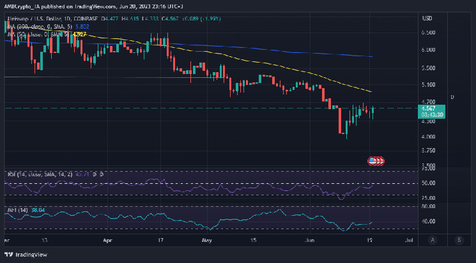Click the RSI value 45.71
Viewport: 476px width, 263px height.
(x=82, y=174)
